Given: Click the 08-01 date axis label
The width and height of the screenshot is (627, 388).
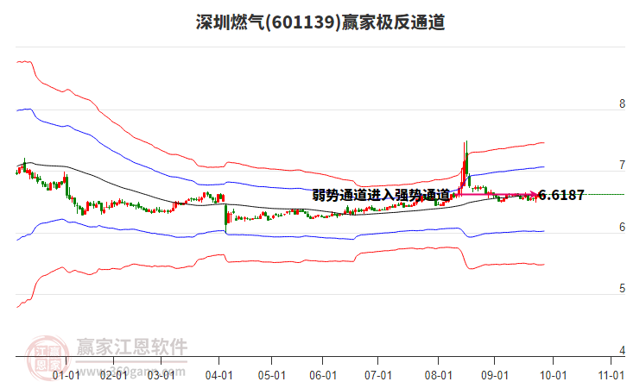Looking at the screenshot, I should tap(438, 375).
